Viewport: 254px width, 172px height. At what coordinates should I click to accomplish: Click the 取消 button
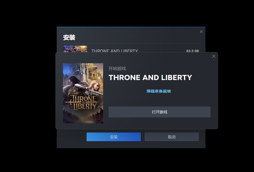[x=172, y=137]
